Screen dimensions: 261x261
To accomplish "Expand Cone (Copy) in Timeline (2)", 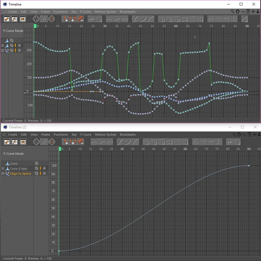I will 3,169.
